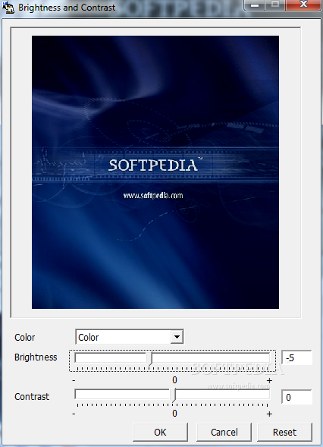Click the Cancel button
This screenshot has height=447, width=323.
(224, 432)
